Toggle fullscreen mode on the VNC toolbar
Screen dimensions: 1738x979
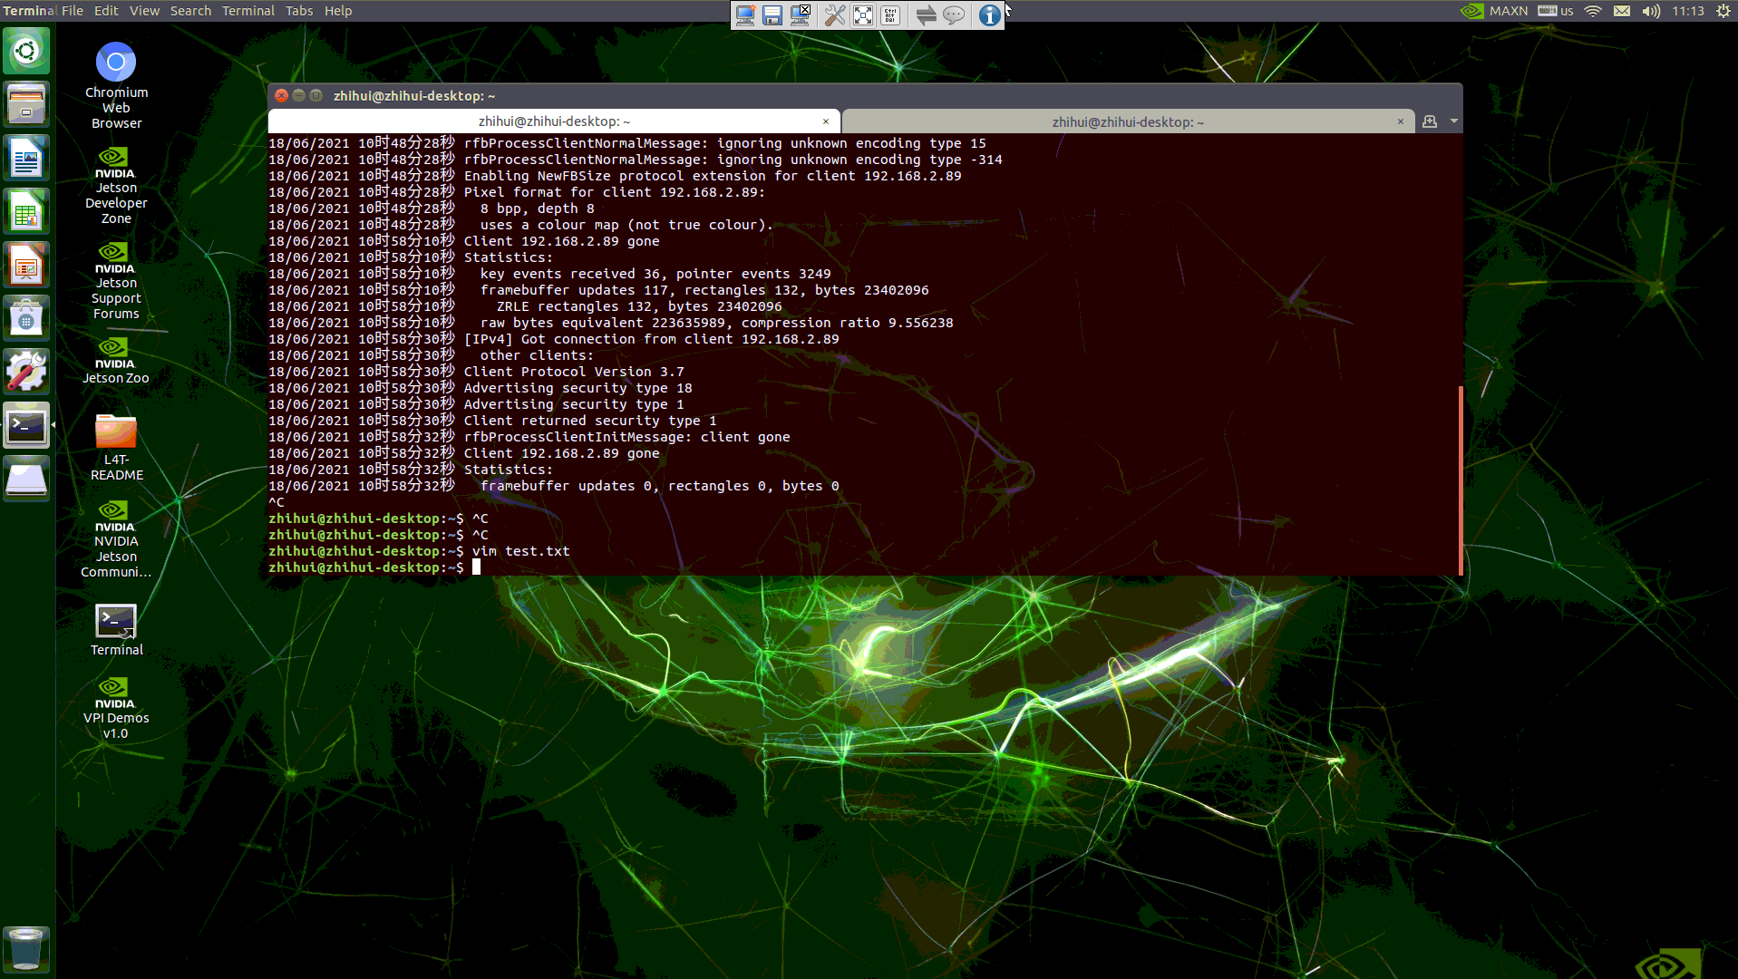(x=863, y=15)
